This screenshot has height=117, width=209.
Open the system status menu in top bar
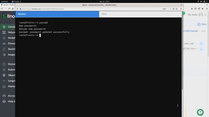pyautogui.click(x=202, y=1)
